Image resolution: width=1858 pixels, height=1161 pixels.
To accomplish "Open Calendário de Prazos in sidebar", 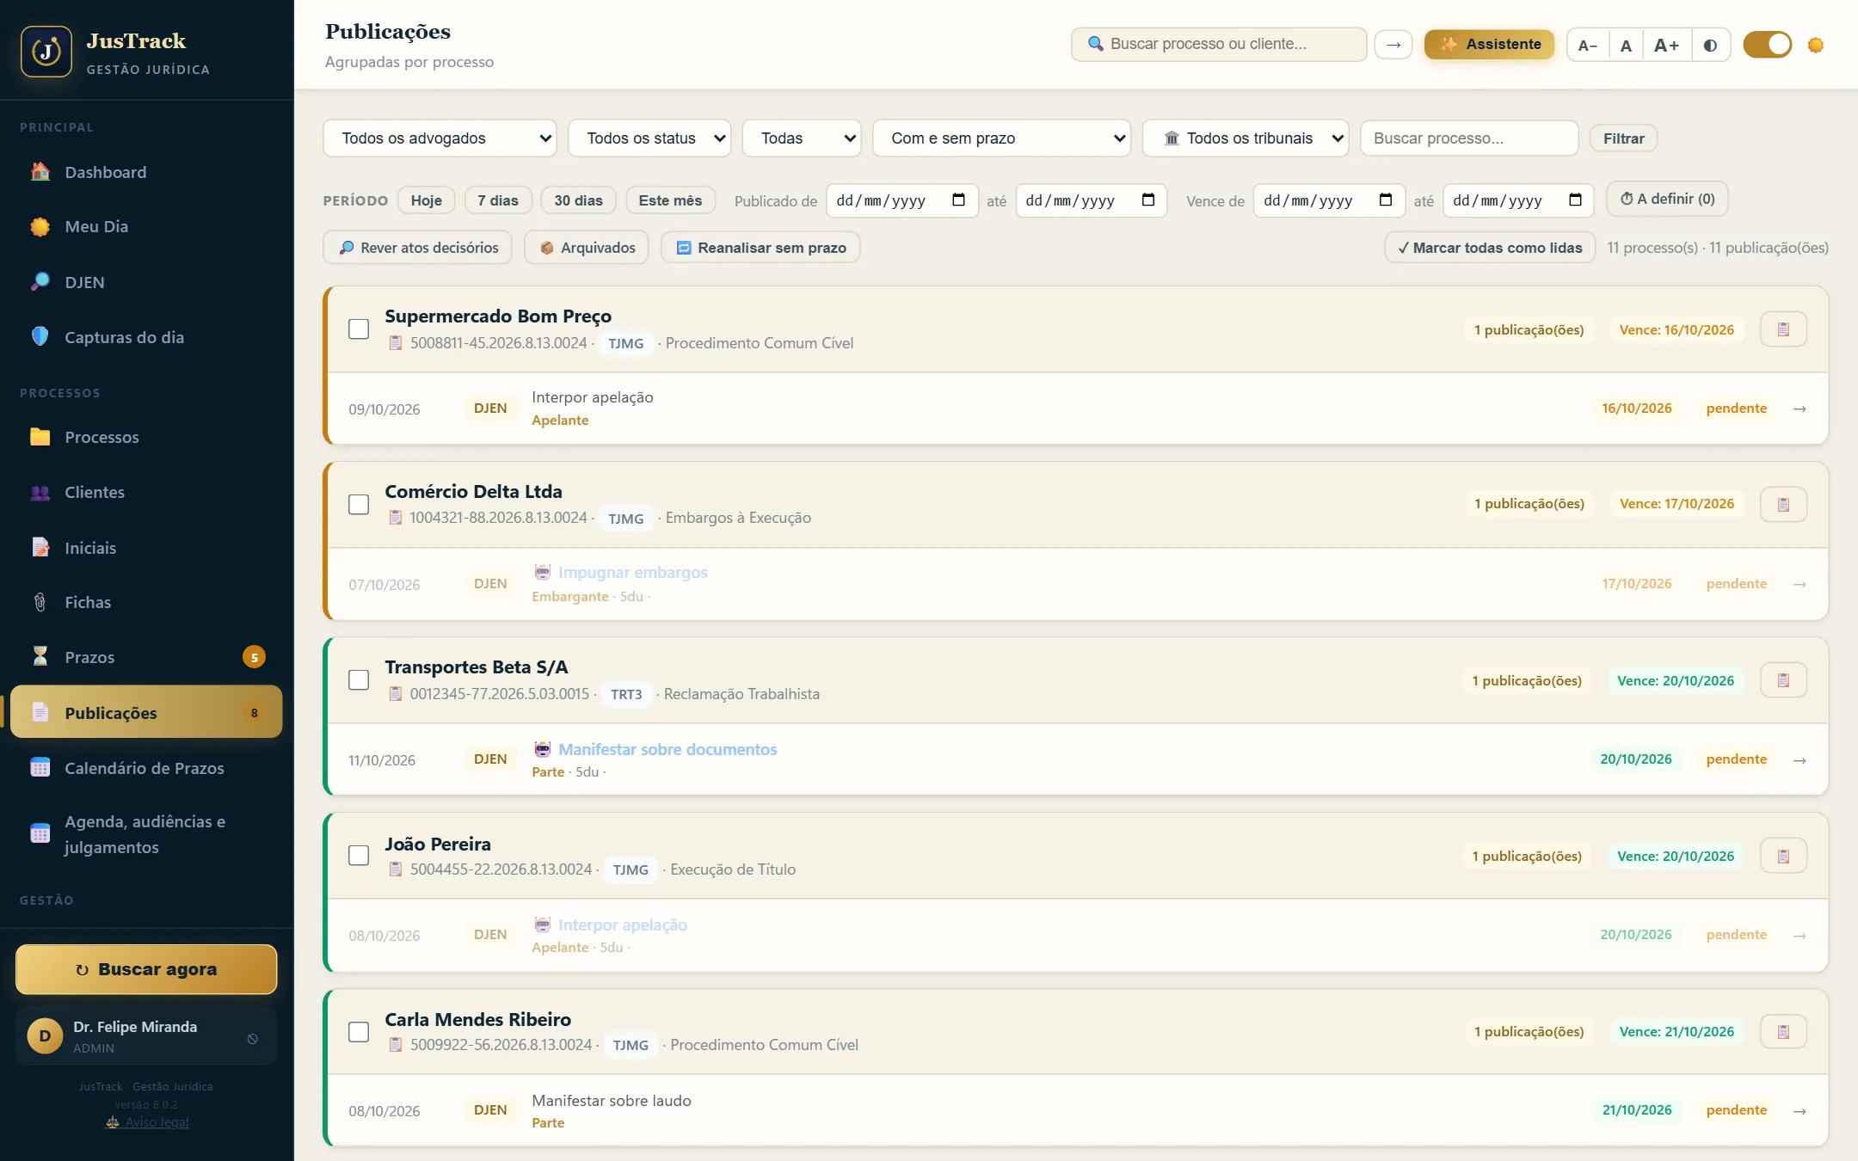I will click(x=146, y=768).
